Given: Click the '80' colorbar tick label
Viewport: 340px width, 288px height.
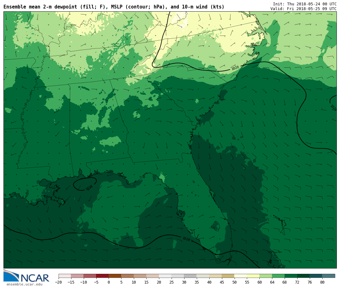Looking at the screenshot, I should click(322, 282).
